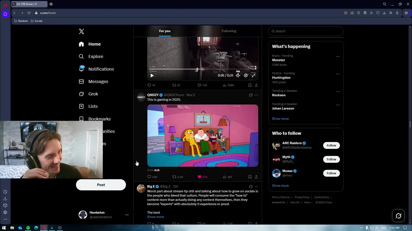Switch to the For you tab
Screen dimensions: 412x231
(x=165, y=31)
